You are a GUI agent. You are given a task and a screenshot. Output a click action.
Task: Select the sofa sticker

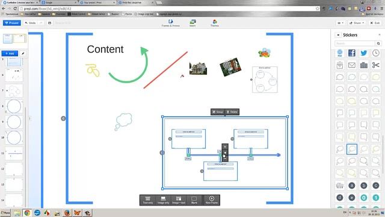(x=340, y=186)
